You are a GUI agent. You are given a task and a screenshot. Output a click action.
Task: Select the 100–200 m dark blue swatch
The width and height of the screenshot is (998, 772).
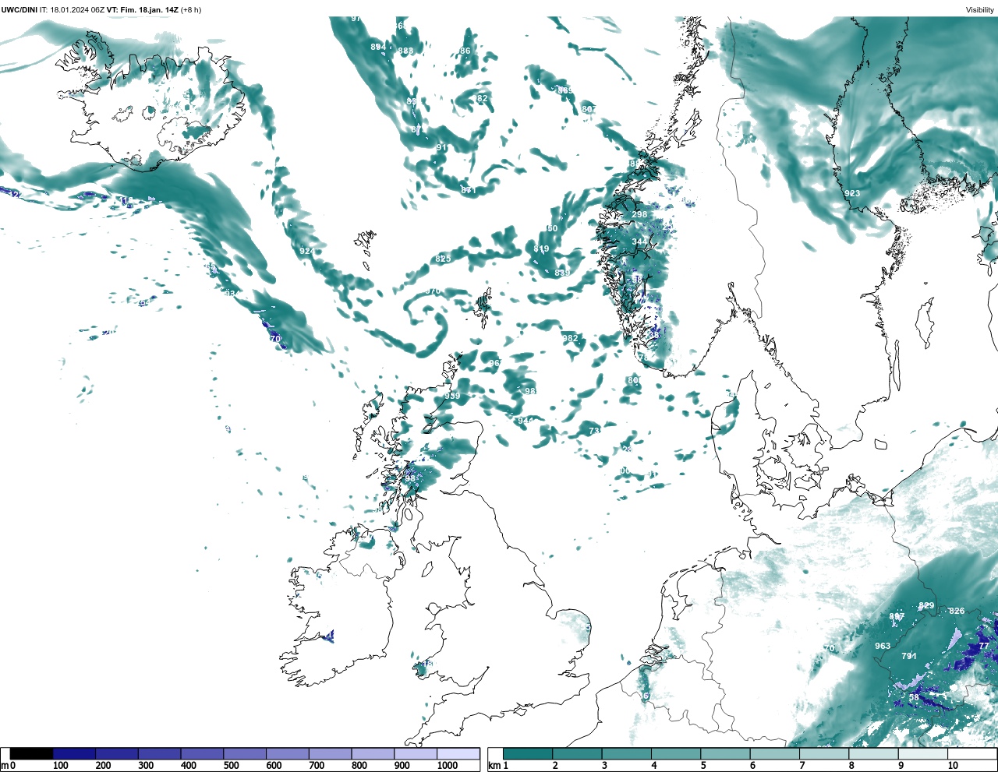[74, 754]
